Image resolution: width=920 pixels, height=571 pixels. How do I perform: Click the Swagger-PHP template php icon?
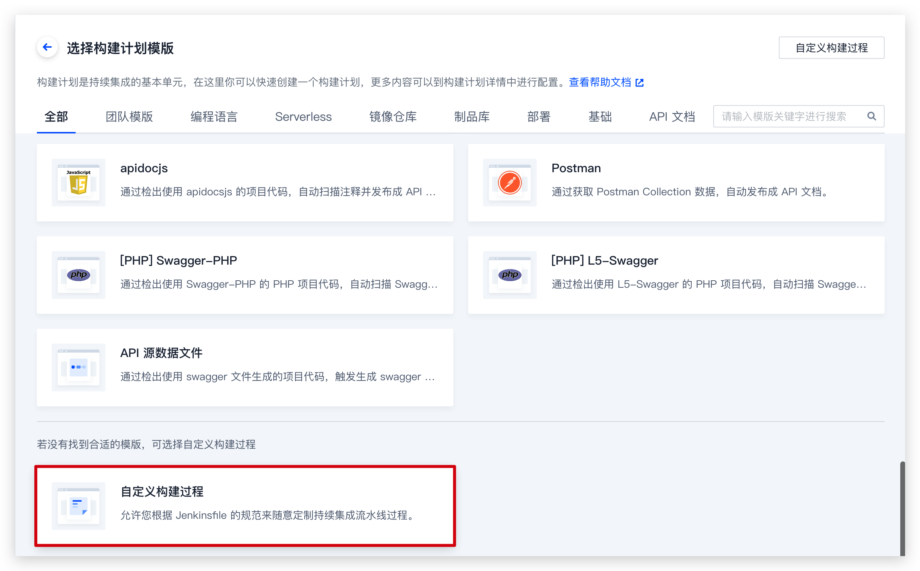tap(79, 275)
